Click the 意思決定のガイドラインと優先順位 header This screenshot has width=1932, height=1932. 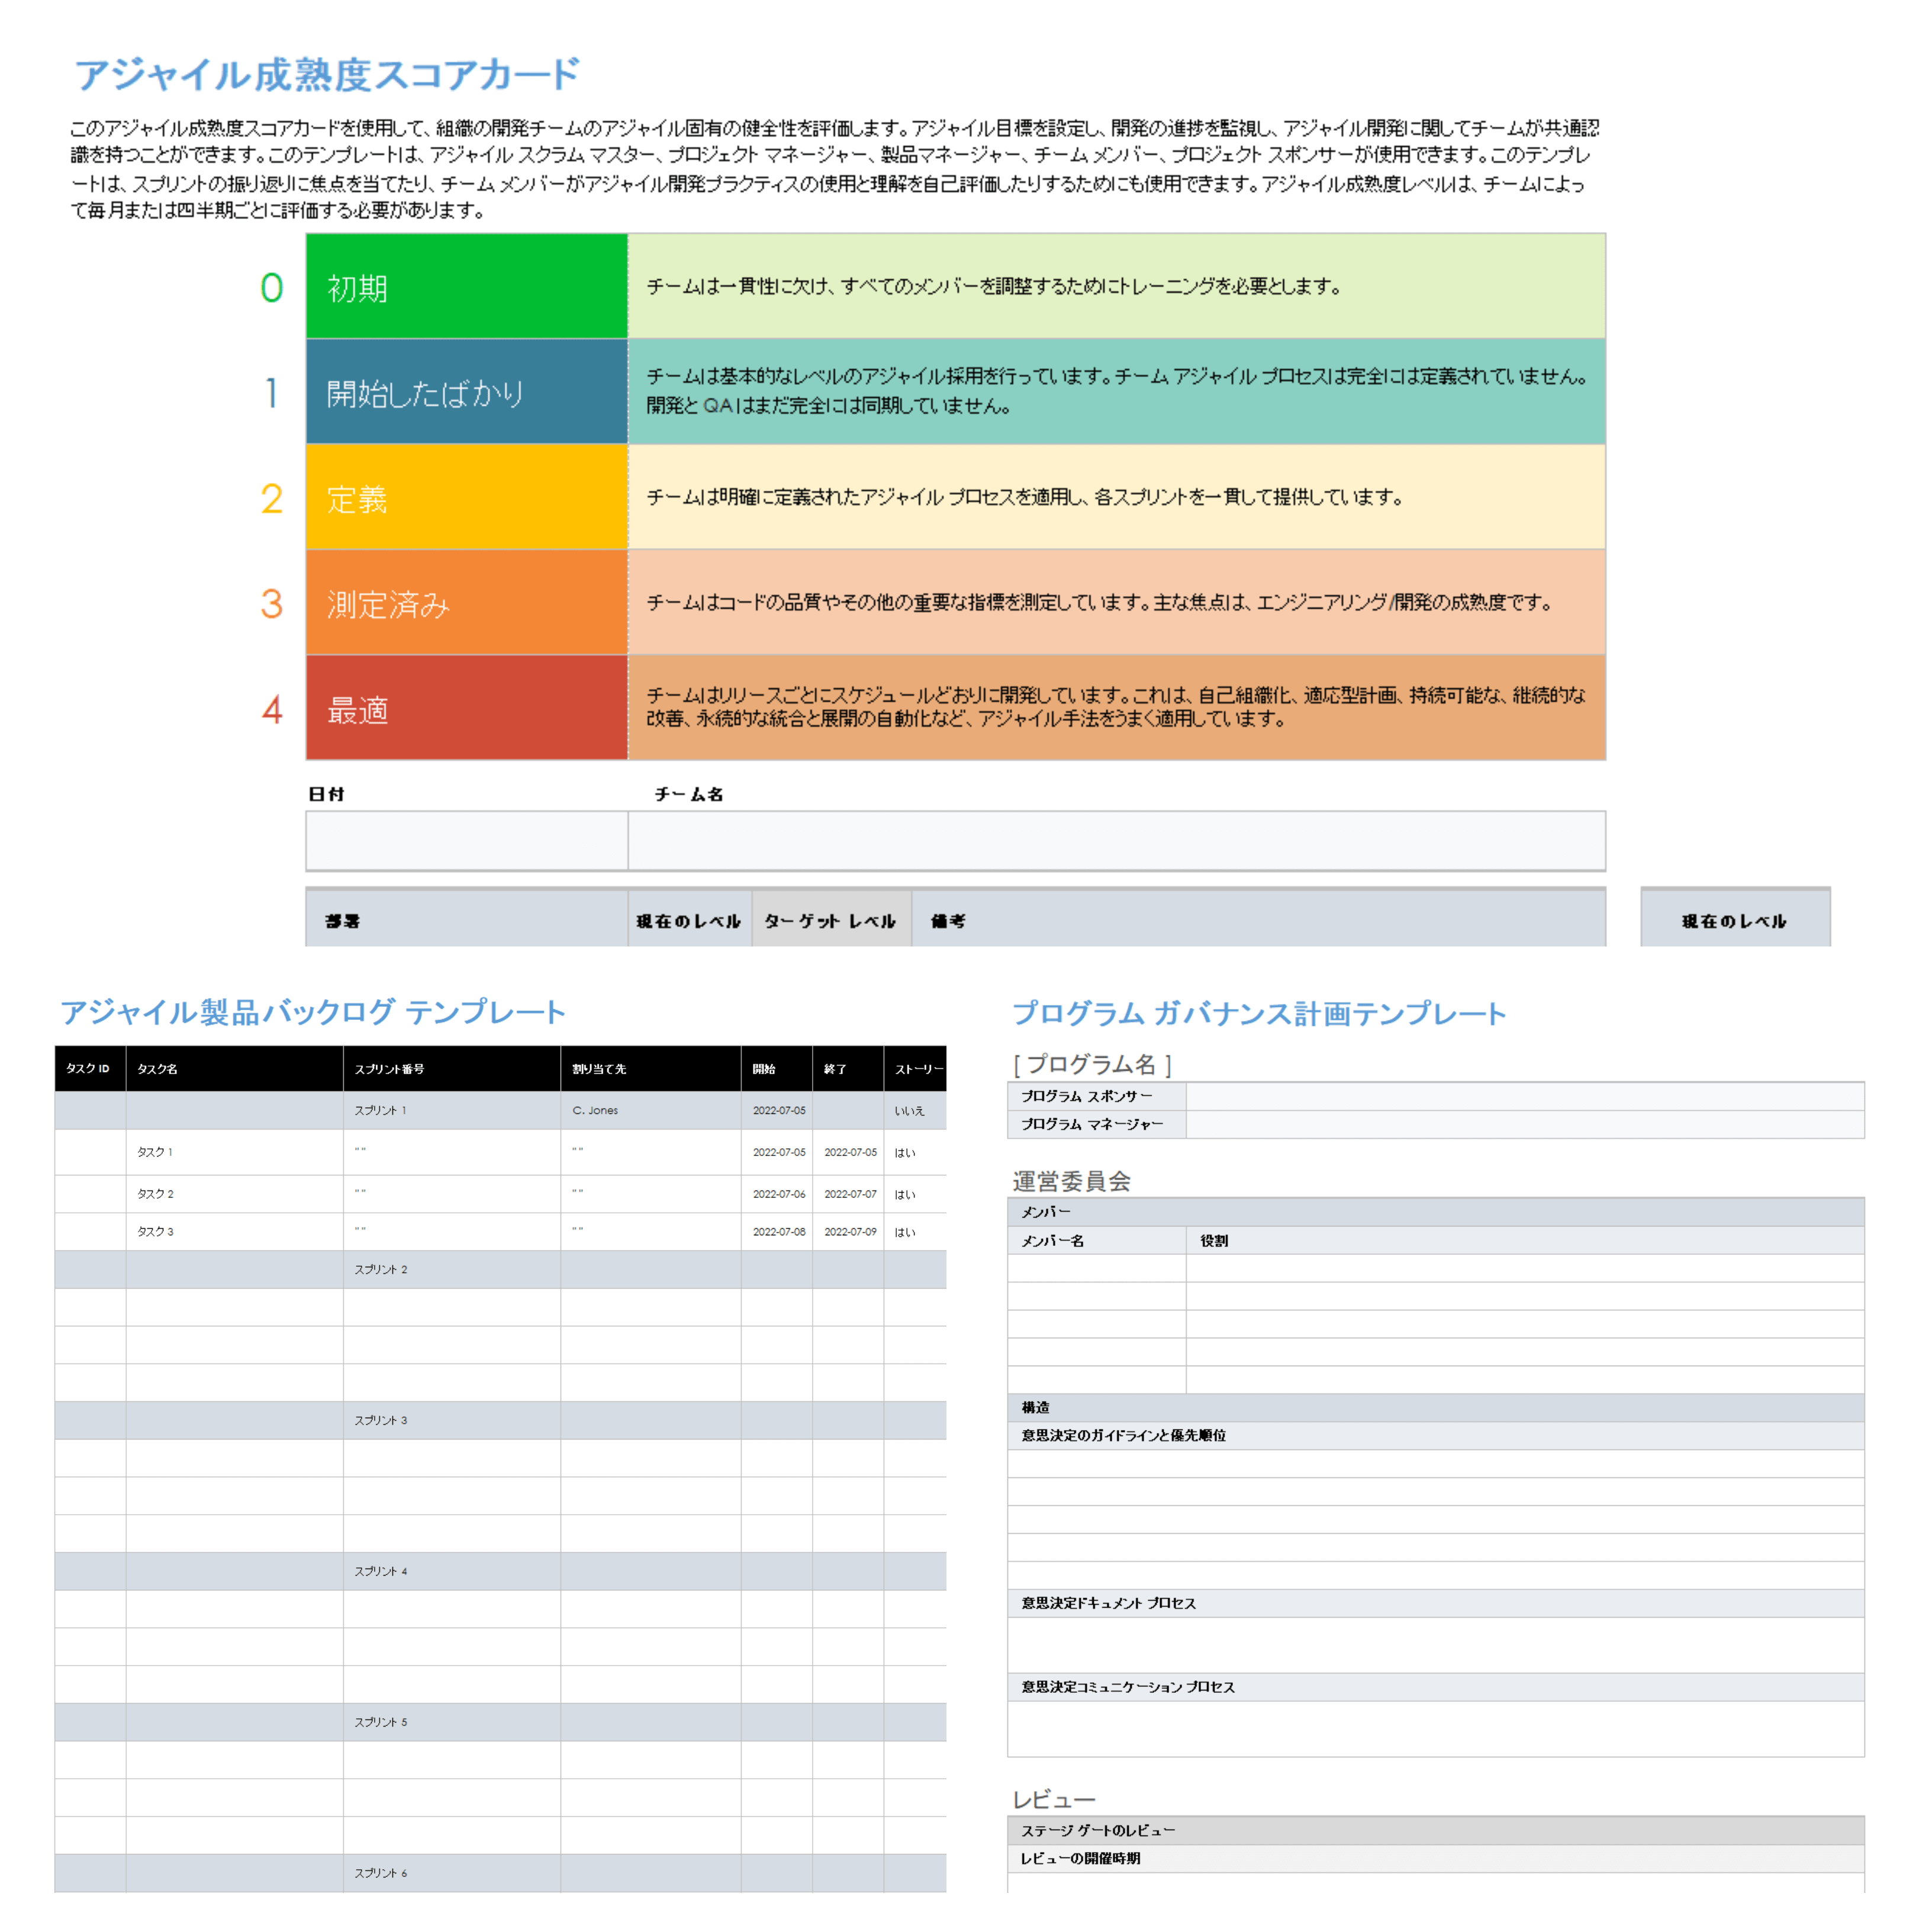coord(1436,1435)
